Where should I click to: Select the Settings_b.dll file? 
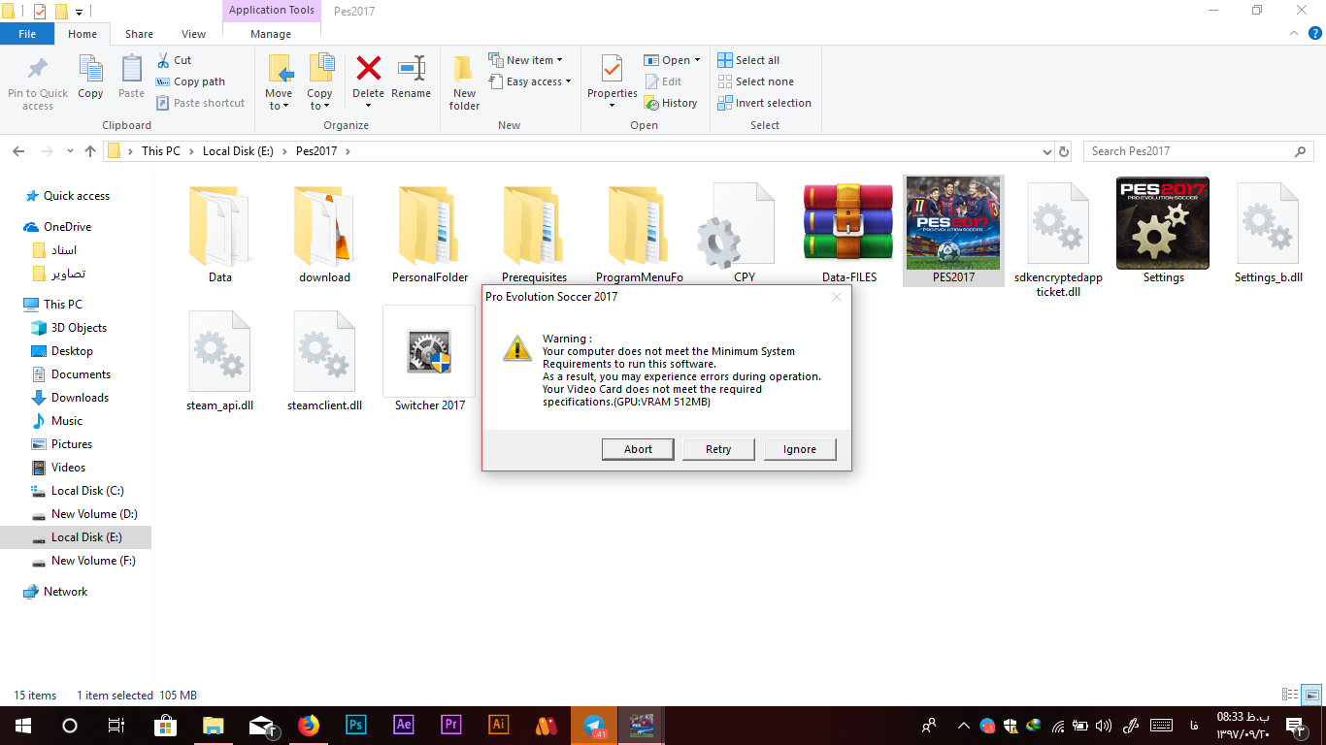(1268, 233)
